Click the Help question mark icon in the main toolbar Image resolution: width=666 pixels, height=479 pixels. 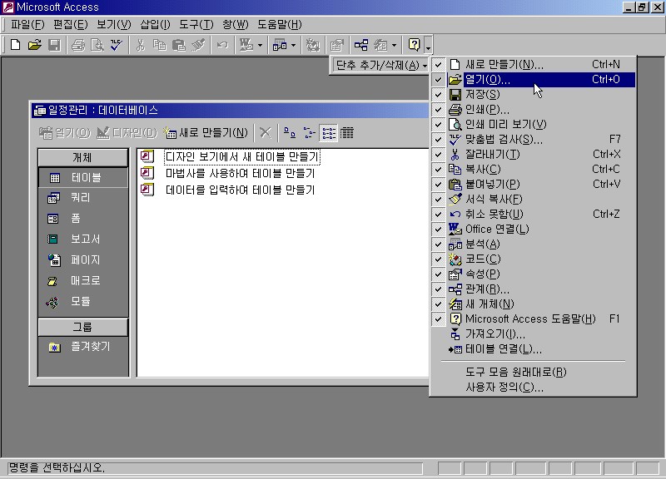point(414,45)
